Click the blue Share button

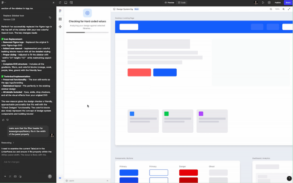pos(288,2)
